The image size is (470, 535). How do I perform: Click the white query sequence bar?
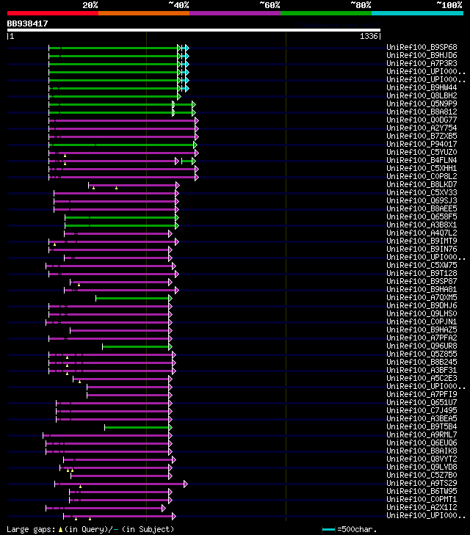click(x=194, y=30)
